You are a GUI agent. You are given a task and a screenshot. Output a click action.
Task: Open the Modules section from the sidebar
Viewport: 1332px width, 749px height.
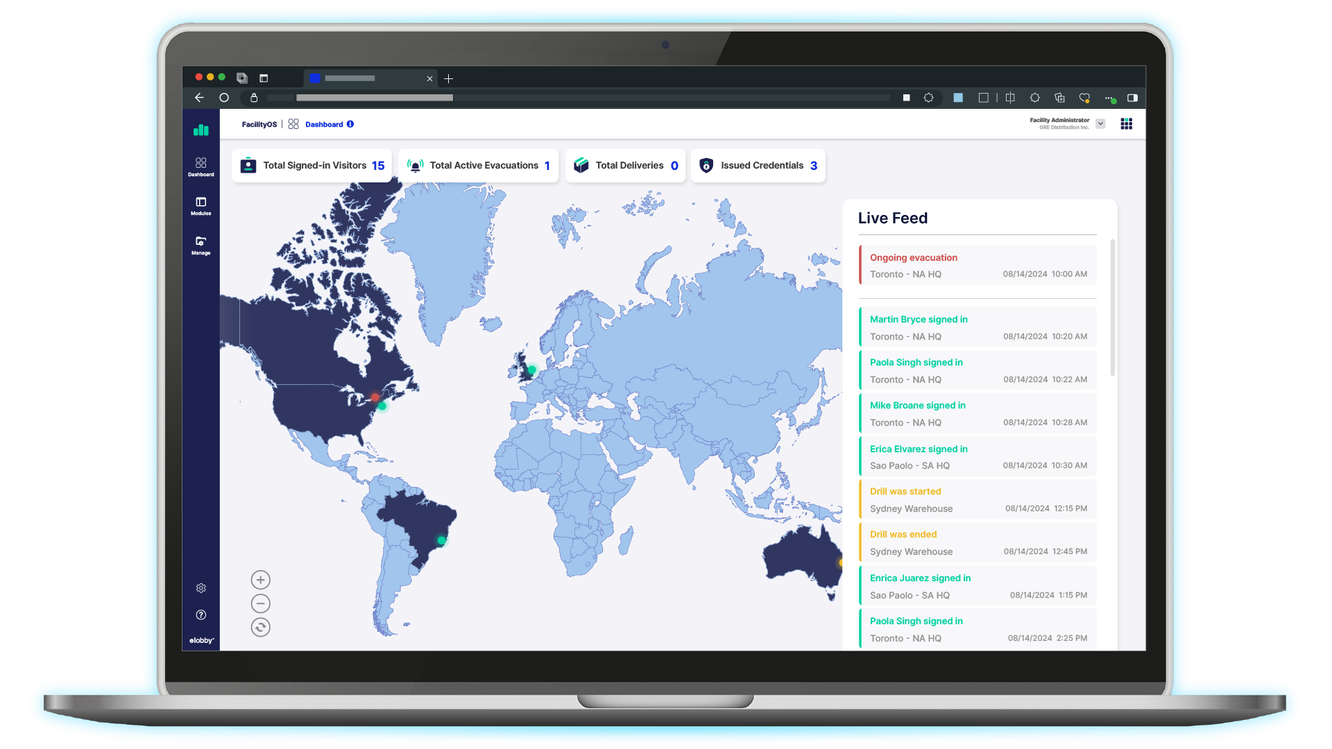[x=200, y=203]
